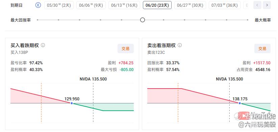
Task: Set slider to the 最大回报率 end dot
Action: [37, 20]
